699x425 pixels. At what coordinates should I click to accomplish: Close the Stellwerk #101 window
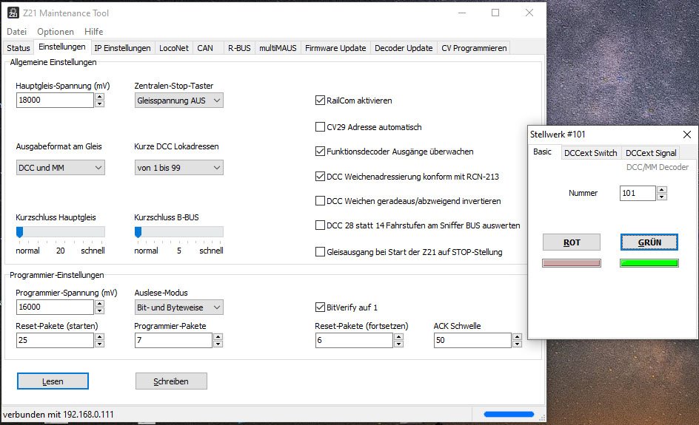(x=687, y=135)
